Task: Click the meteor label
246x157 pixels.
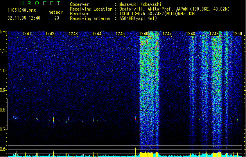Action: (56, 12)
